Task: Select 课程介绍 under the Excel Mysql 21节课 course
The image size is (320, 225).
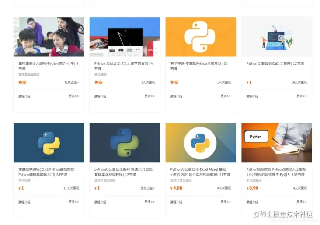Action: point(176,202)
